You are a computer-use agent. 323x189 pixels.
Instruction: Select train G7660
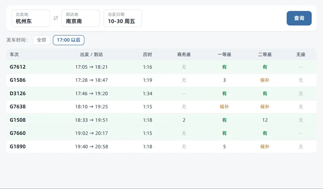18,133
